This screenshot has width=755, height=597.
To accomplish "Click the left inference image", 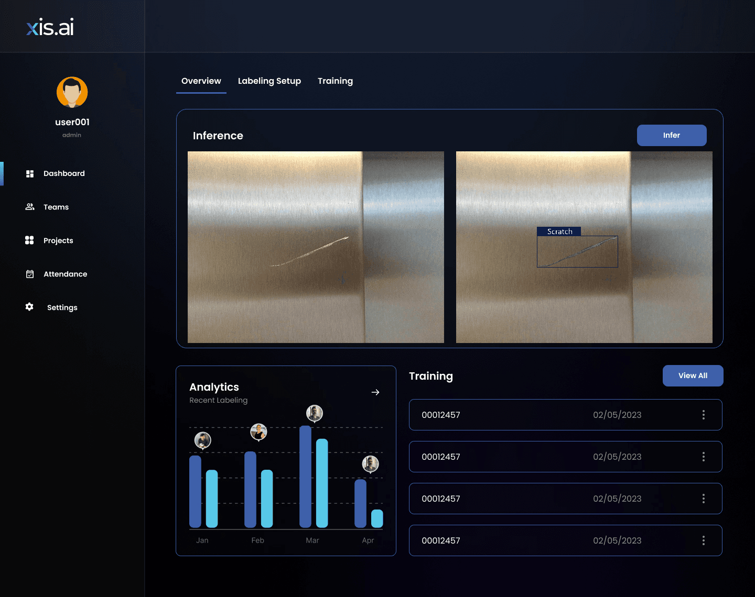I will pos(316,247).
